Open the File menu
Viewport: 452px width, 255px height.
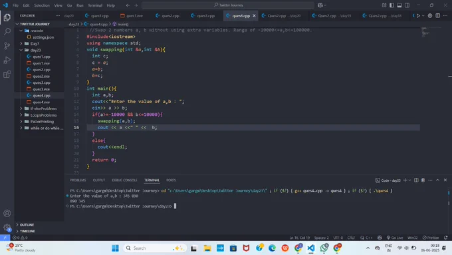click(15, 5)
